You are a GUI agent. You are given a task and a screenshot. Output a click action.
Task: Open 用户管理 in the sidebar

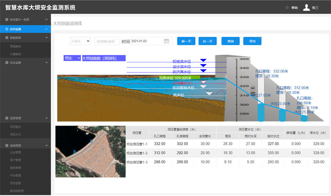15,160
